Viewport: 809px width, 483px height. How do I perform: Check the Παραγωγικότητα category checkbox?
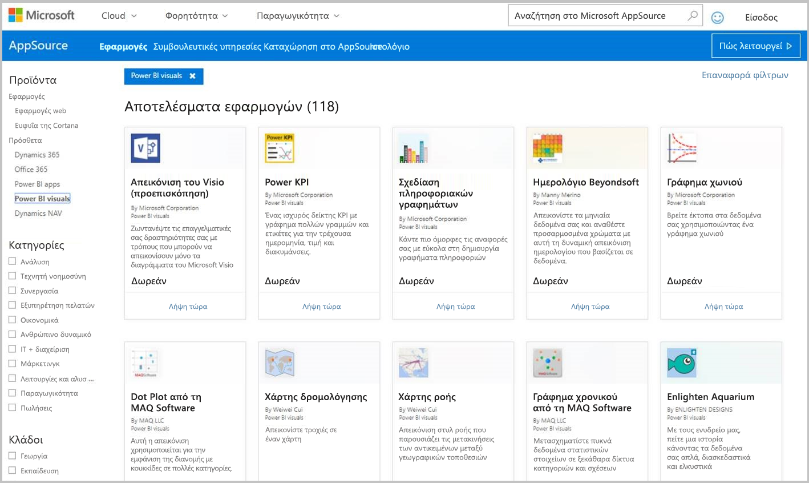tap(12, 393)
